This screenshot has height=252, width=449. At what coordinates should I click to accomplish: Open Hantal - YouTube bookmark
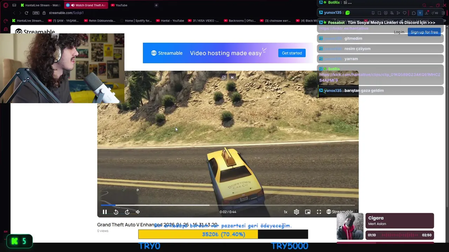[x=170, y=21]
